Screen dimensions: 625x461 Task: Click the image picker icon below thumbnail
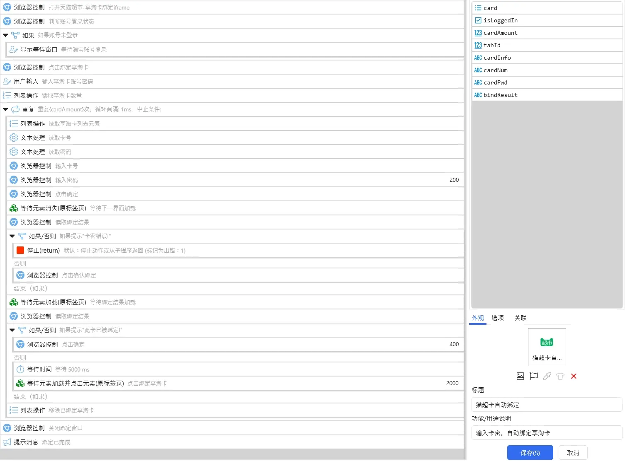[x=520, y=376]
